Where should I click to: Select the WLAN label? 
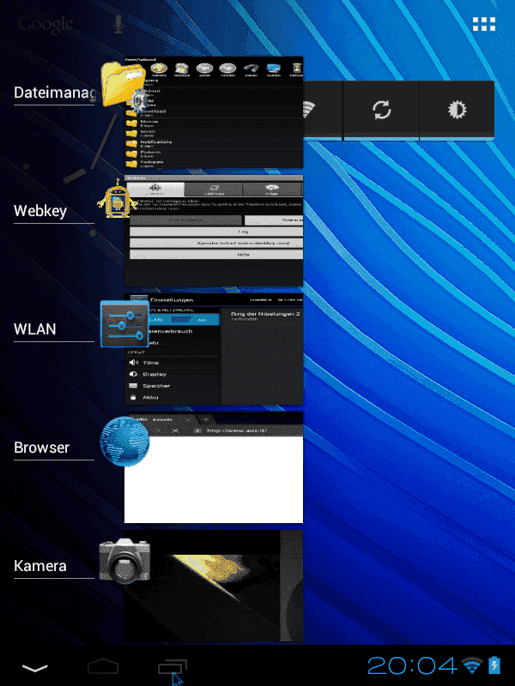tap(35, 329)
